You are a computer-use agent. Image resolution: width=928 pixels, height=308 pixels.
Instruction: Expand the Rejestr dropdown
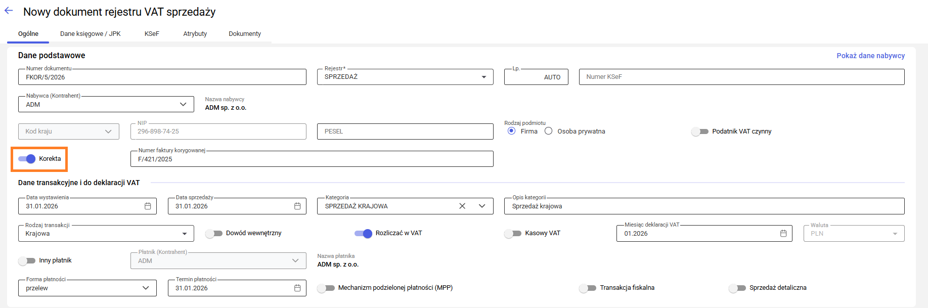pos(483,77)
